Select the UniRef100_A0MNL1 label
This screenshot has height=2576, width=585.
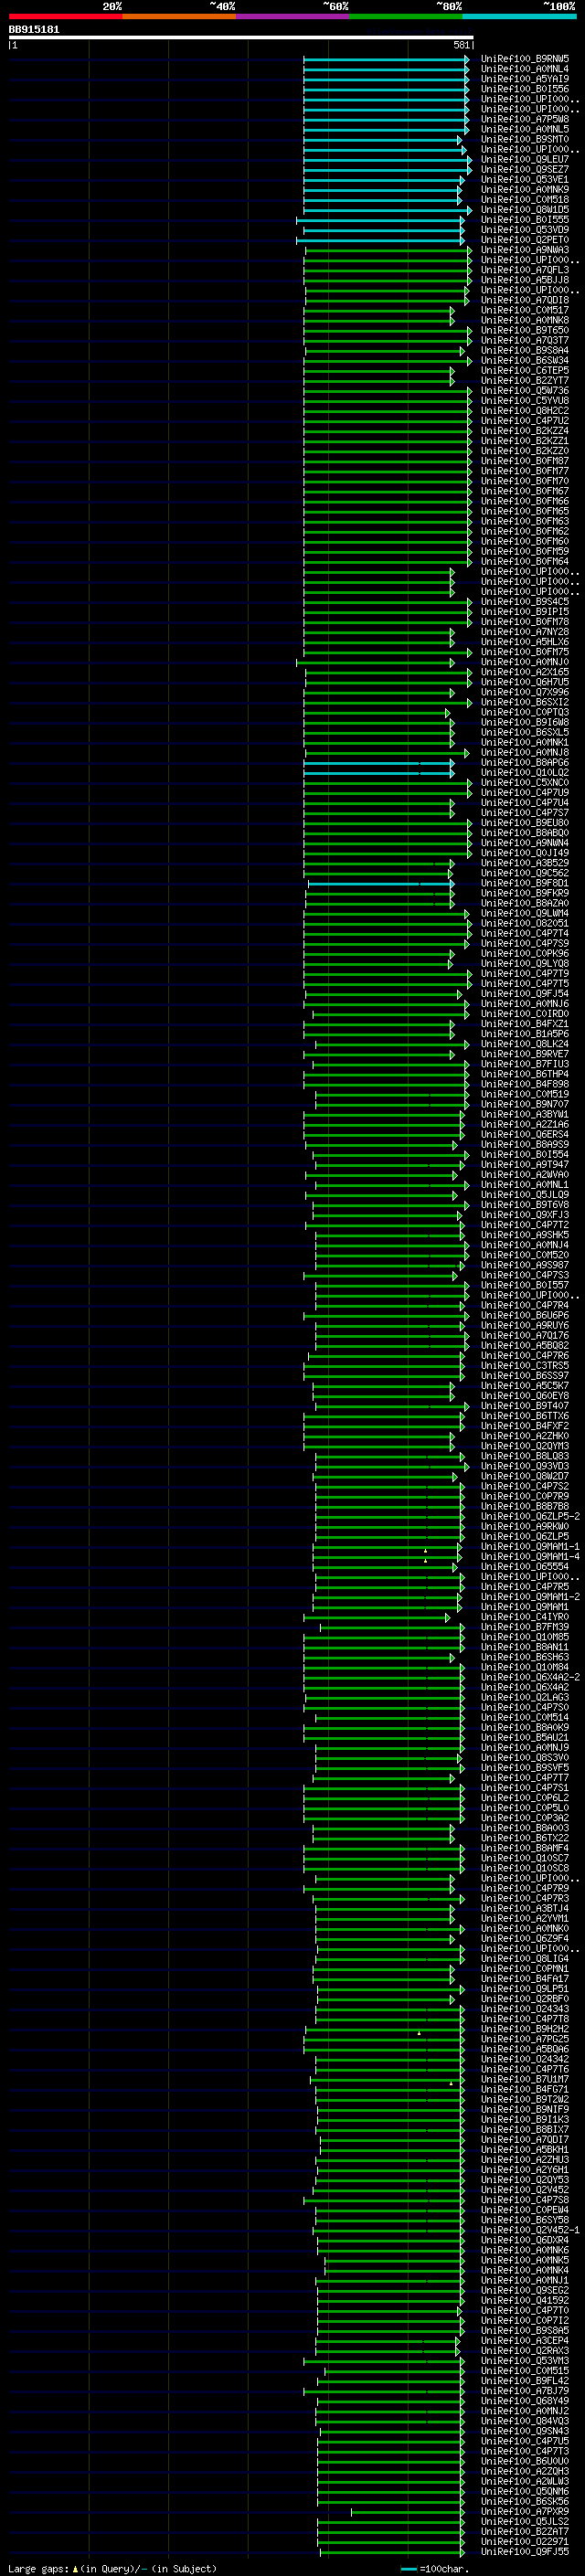coord(525,1185)
